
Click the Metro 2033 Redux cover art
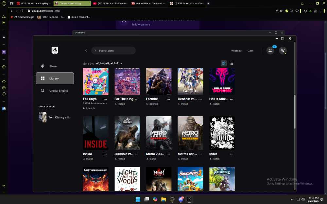coord(159,133)
